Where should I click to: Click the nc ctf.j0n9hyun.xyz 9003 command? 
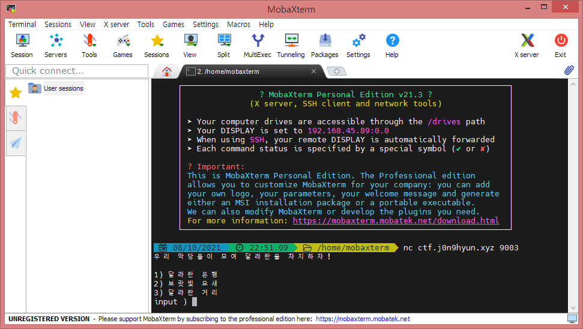tap(461, 247)
